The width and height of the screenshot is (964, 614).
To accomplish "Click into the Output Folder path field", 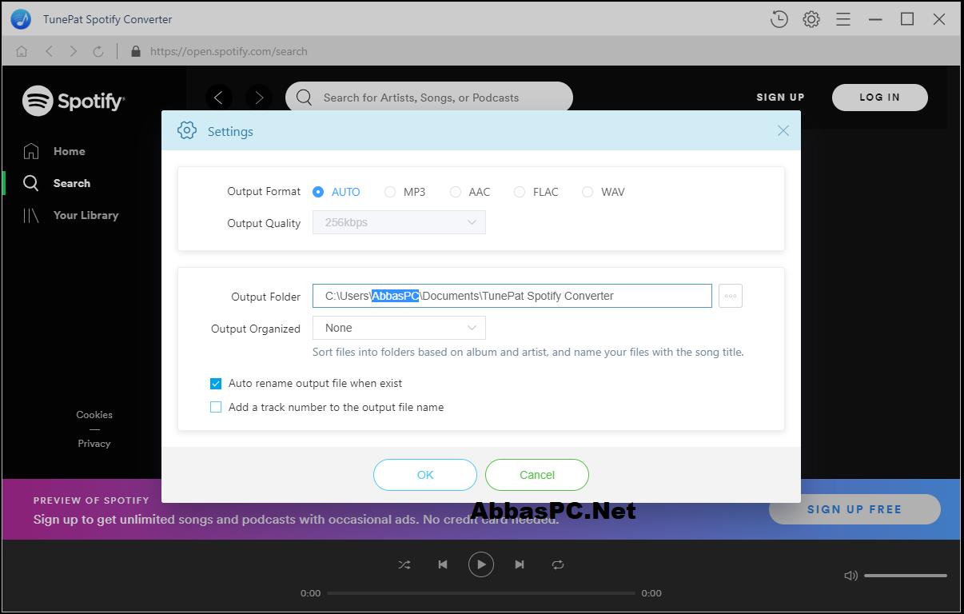I will [x=512, y=296].
